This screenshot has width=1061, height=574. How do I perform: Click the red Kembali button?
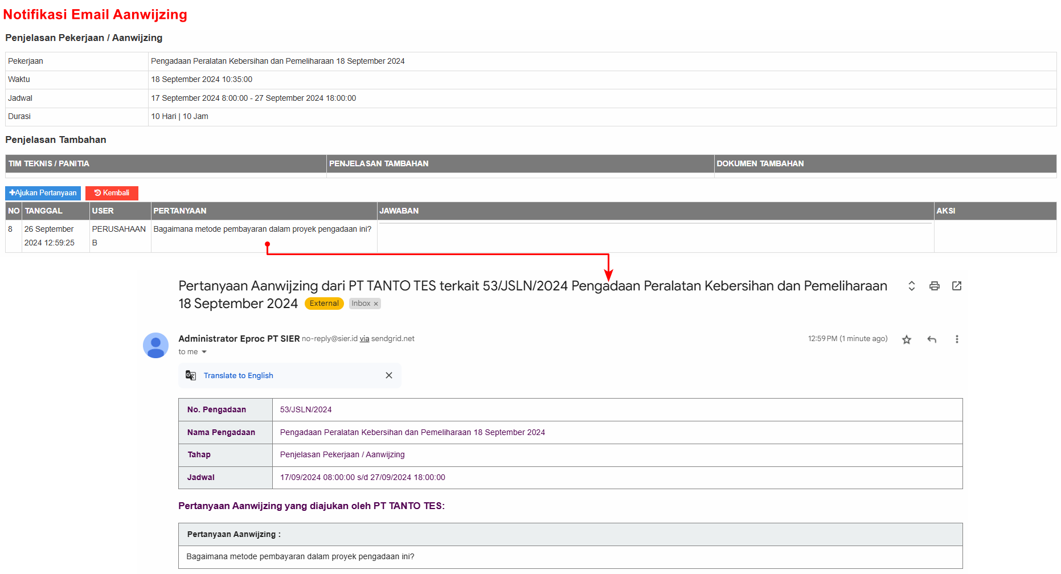[x=112, y=193]
